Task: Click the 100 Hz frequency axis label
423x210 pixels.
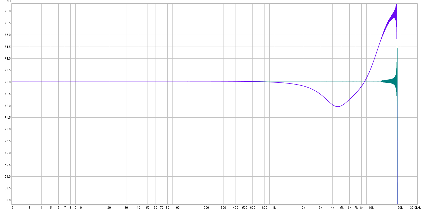Action: coord(177,208)
